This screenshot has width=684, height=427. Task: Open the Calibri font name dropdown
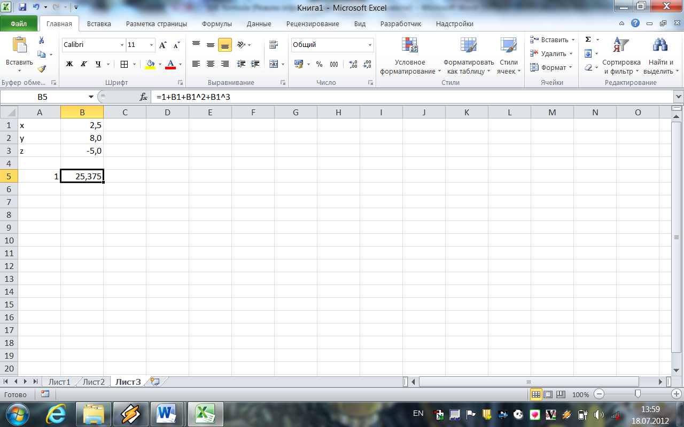click(122, 45)
